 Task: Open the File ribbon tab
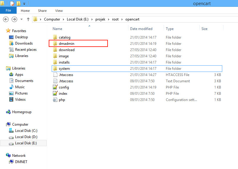click(8, 10)
